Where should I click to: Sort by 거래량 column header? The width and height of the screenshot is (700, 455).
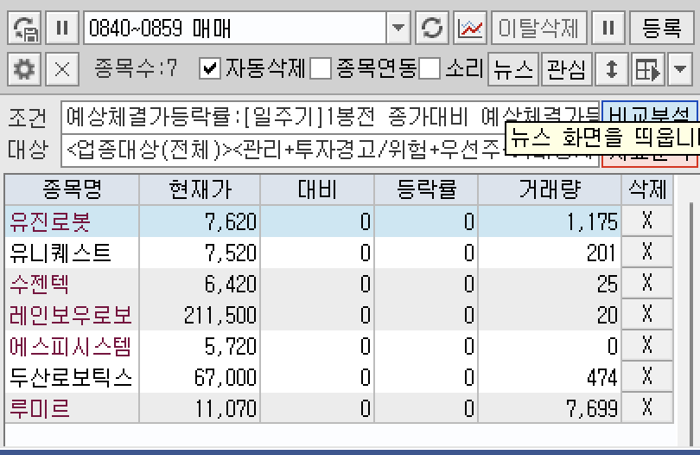point(550,189)
